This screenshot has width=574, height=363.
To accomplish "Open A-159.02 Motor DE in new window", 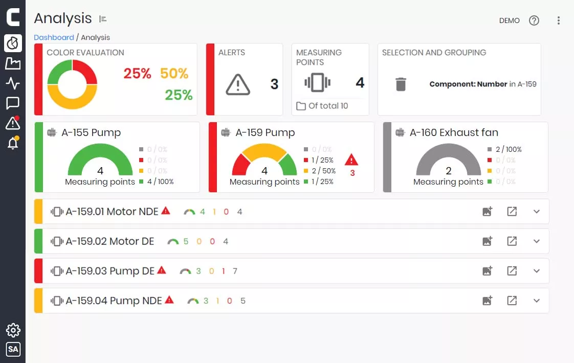I will pyautogui.click(x=512, y=241).
